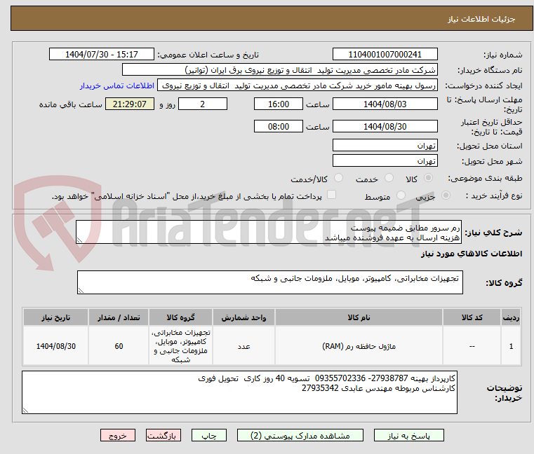
Task: Click the buyer organization name field
Action: tap(279, 70)
